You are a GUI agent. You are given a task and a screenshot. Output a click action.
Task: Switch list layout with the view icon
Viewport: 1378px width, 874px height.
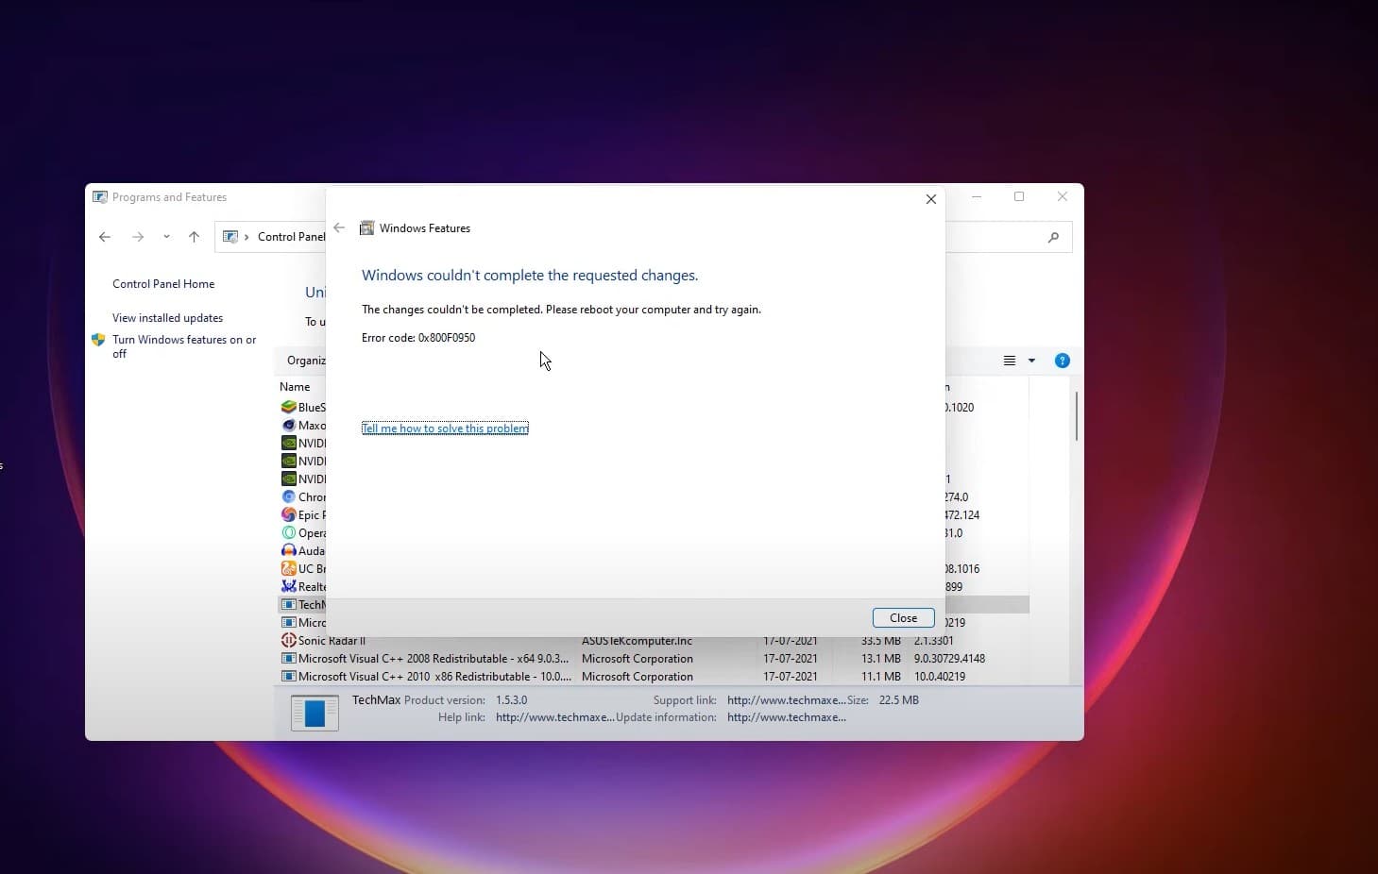point(1007,360)
